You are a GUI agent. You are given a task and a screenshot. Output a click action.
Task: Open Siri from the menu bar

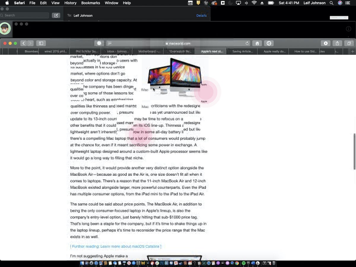(x=340, y=3)
